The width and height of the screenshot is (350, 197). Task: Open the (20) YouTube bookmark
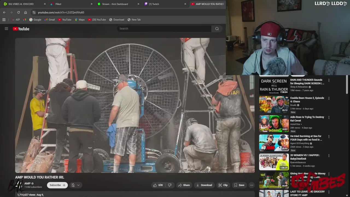coord(97,20)
